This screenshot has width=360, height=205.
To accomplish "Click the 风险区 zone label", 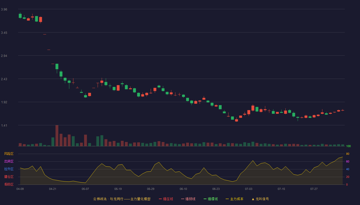I will pyautogui.click(x=9, y=154).
